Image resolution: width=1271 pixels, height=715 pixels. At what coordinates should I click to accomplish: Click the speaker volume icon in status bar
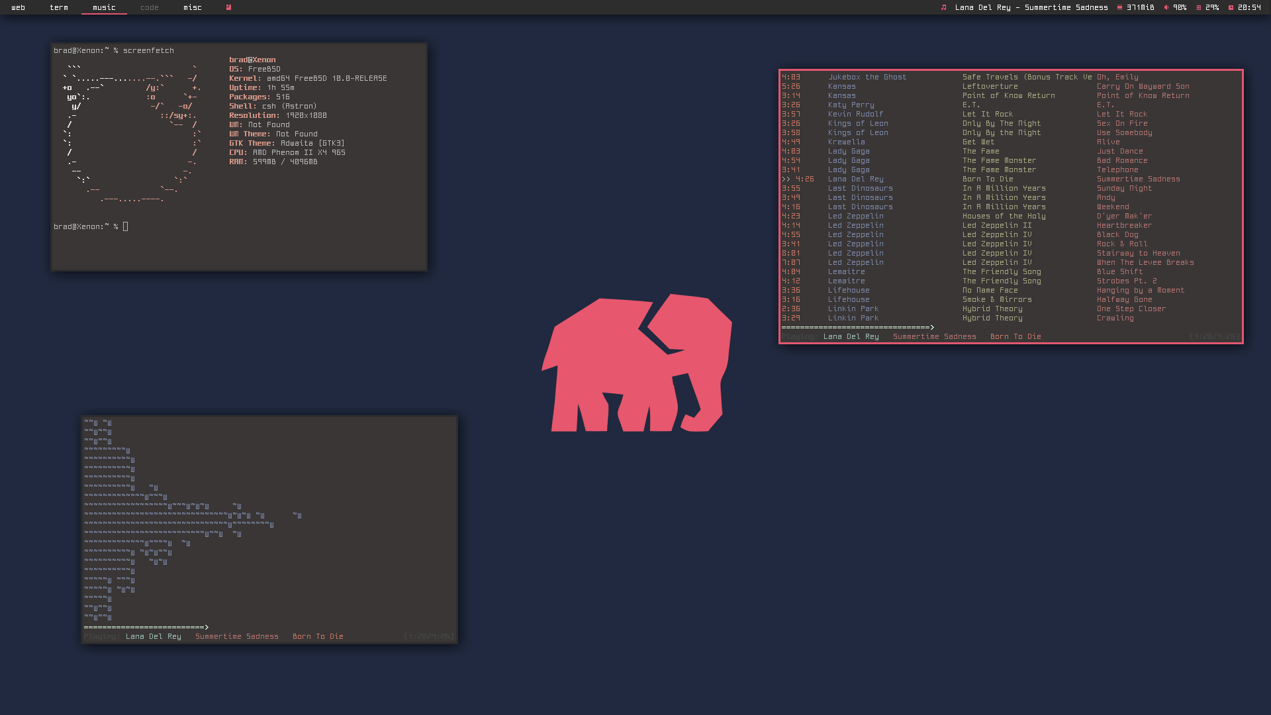coord(1166,7)
